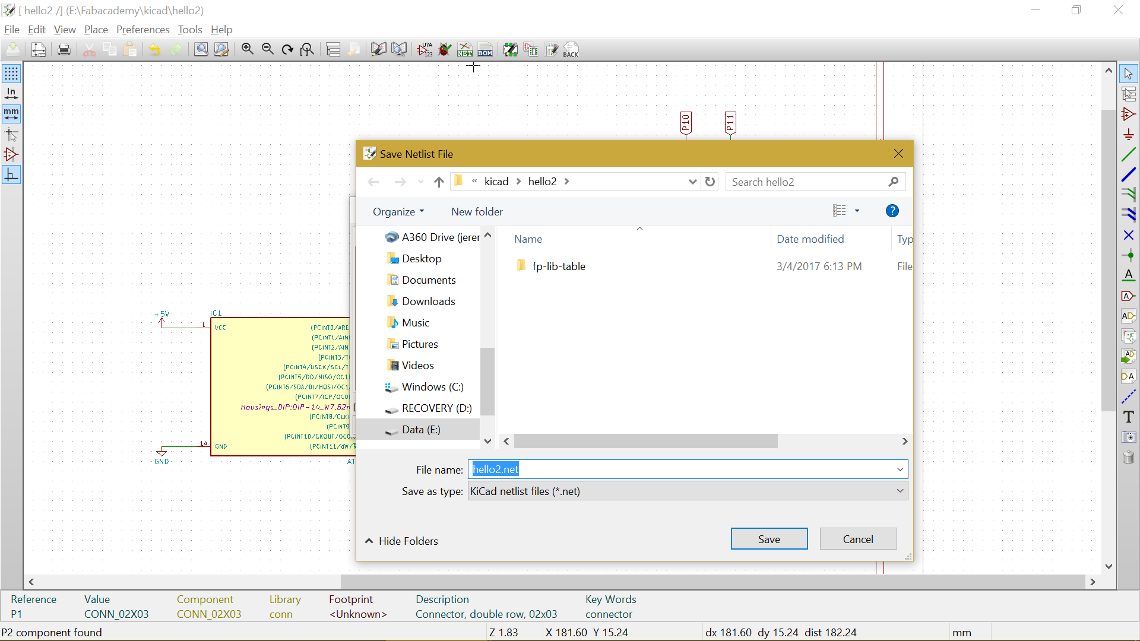Select the fp-lib-table folder
Image resolution: width=1140 pixels, height=641 pixels.
click(x=558, y=266)
